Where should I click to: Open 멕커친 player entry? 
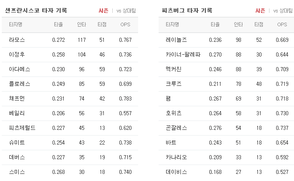[173, 69]
